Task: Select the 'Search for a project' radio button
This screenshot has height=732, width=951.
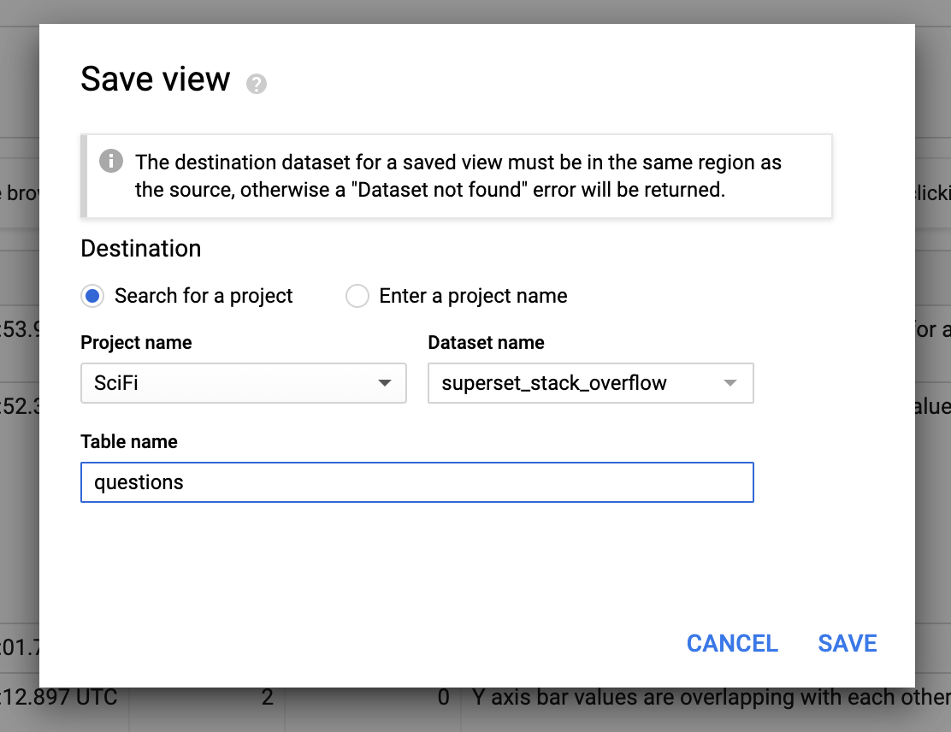Action: pyautogui.click(x=92, y=296)
